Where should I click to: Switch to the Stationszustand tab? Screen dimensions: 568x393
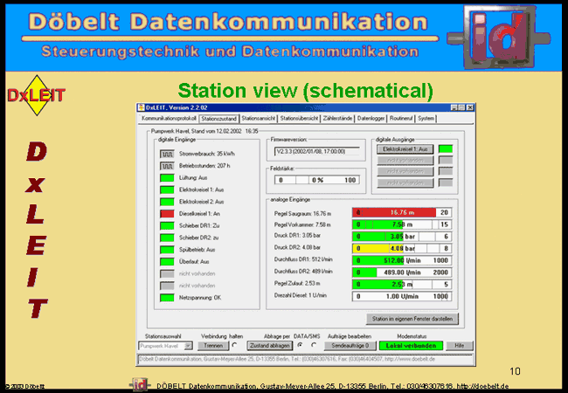point(218,118)
